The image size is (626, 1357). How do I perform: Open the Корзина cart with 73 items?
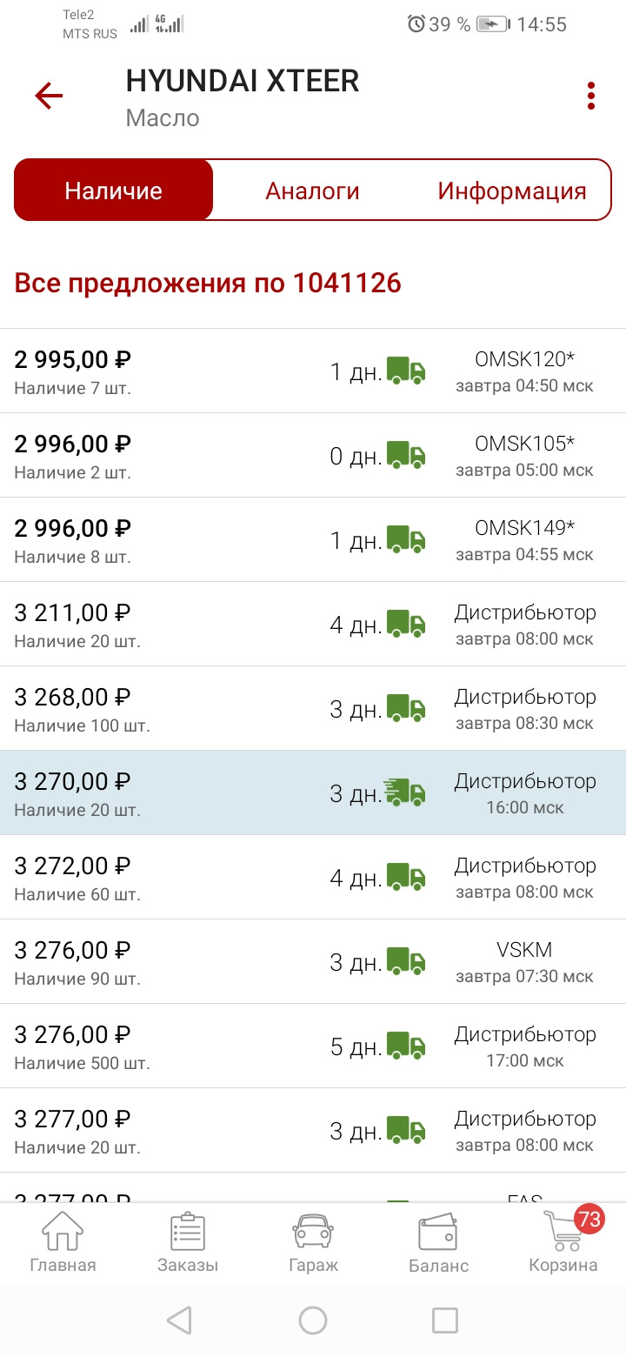pos(563,1243)
